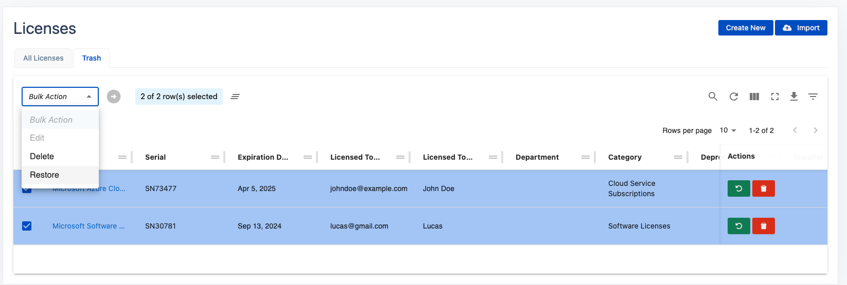This screenshot has width=847, height=285.
Task: Click the search icon in table toolbar
Action: click(713, 97)
